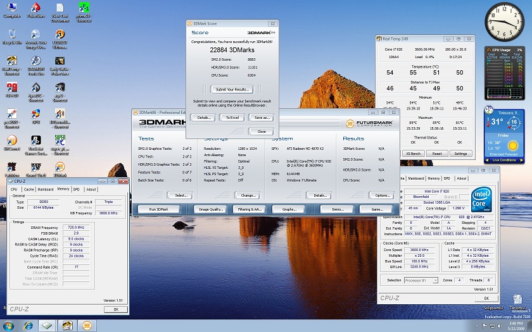Click OK in the right CPU-Z window

point(486,298)
